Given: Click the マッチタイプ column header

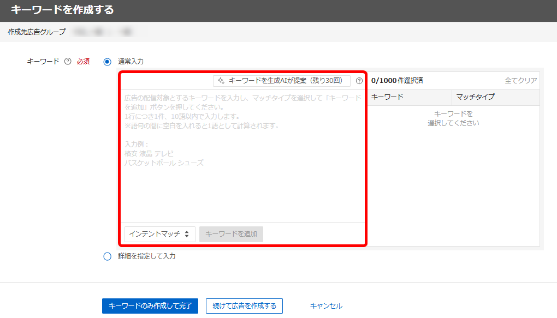Looking at the screenshot, I should point(496,97).
